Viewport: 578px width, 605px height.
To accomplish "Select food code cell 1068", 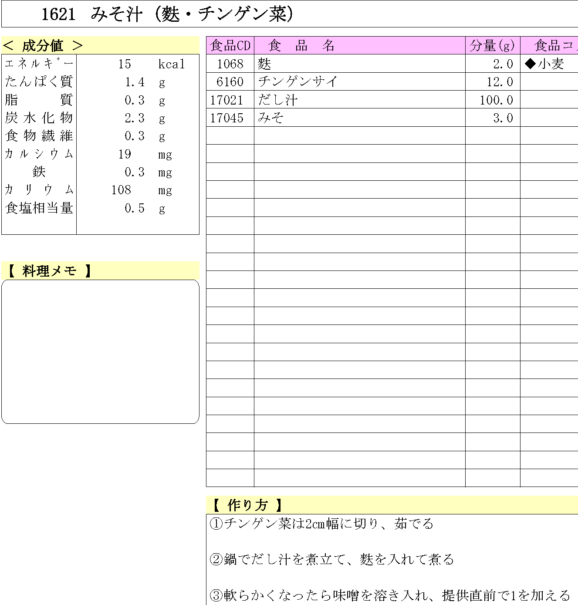I will 230,64.
